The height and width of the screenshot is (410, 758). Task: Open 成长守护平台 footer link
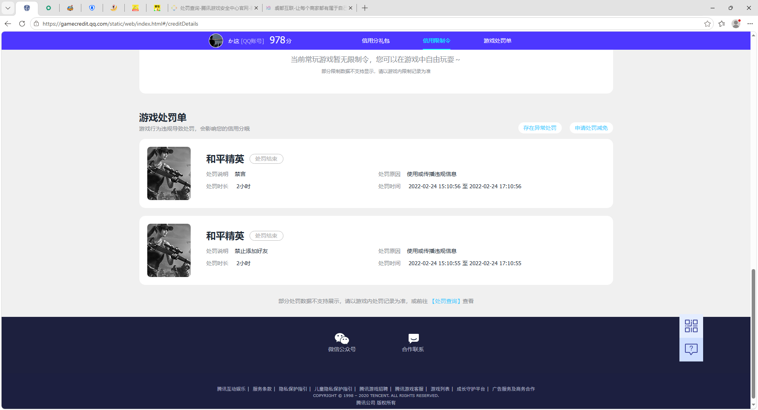pos(471,389)
